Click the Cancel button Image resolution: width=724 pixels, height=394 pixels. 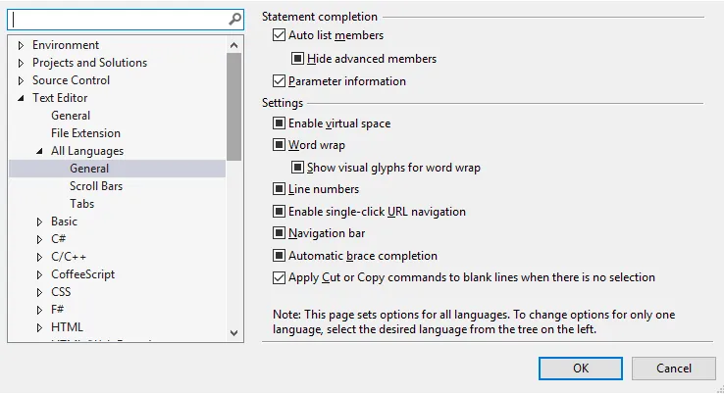[x=674, y=368]
